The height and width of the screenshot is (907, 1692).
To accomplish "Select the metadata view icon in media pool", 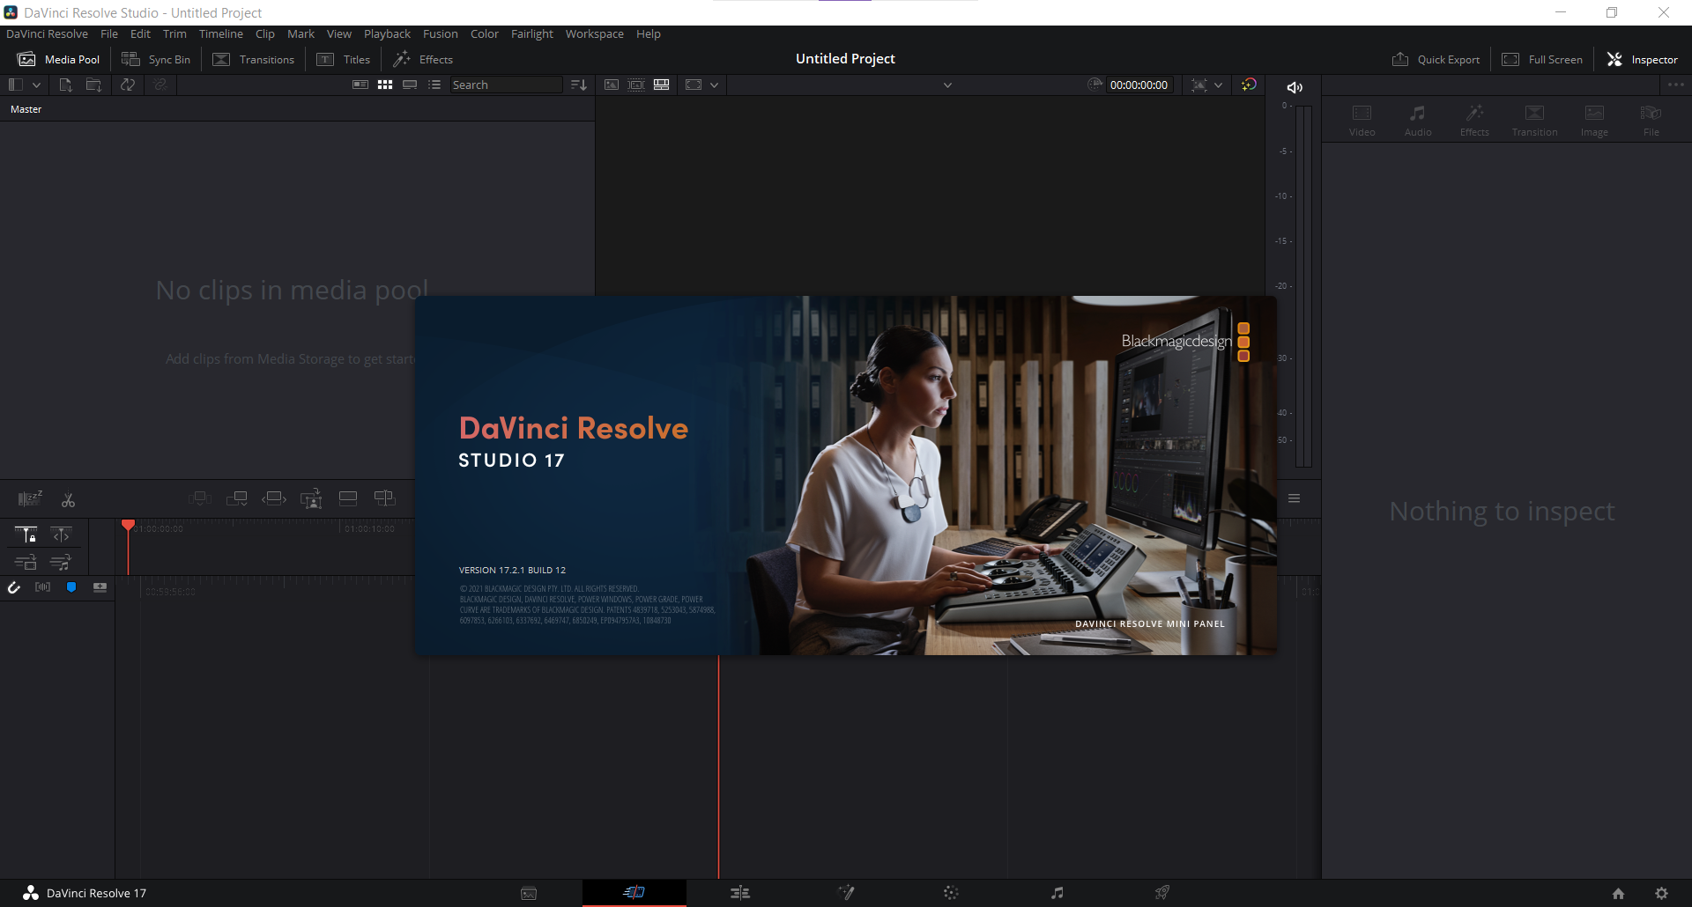I will click(x=360, y=85).
